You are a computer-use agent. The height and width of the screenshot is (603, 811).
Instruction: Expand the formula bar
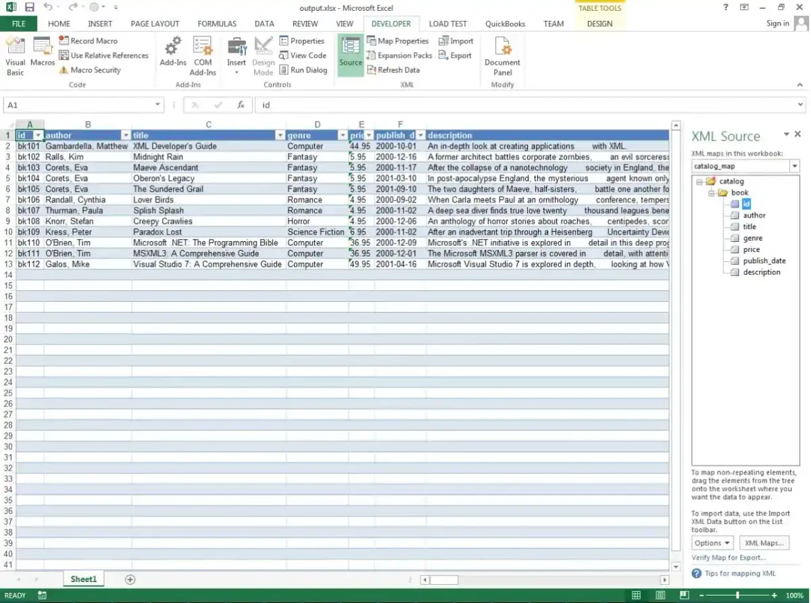[x=801, y=105]
